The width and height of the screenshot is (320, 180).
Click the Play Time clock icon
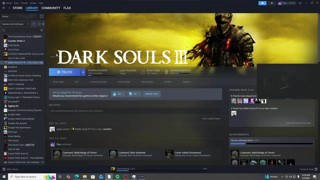tap(143, 72)
